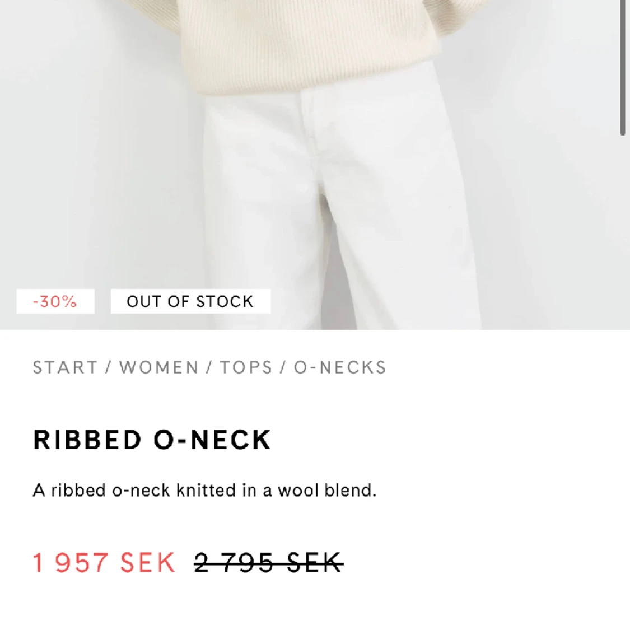Click the grey backdrop right of the trousers
Image resolution: width=630 pixels, height=630 pixels.
pos(547,201)
